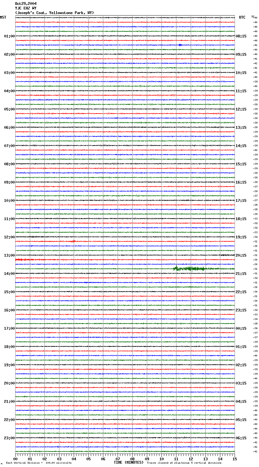Select the 11:00 MST time label
This screenshot has height=467, width=259.
pos(9,219)
